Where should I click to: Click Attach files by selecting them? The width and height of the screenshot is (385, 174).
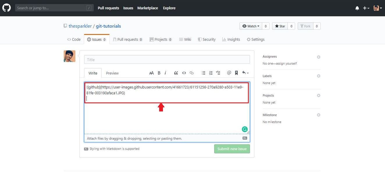point(134,138)
